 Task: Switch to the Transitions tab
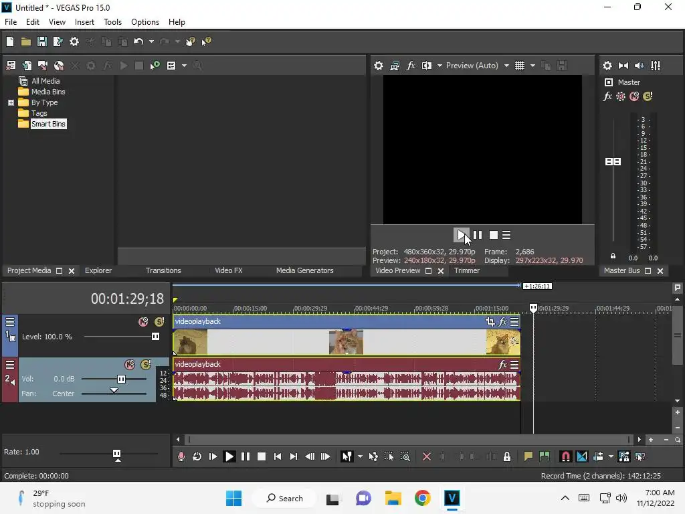tap(163, 270)
